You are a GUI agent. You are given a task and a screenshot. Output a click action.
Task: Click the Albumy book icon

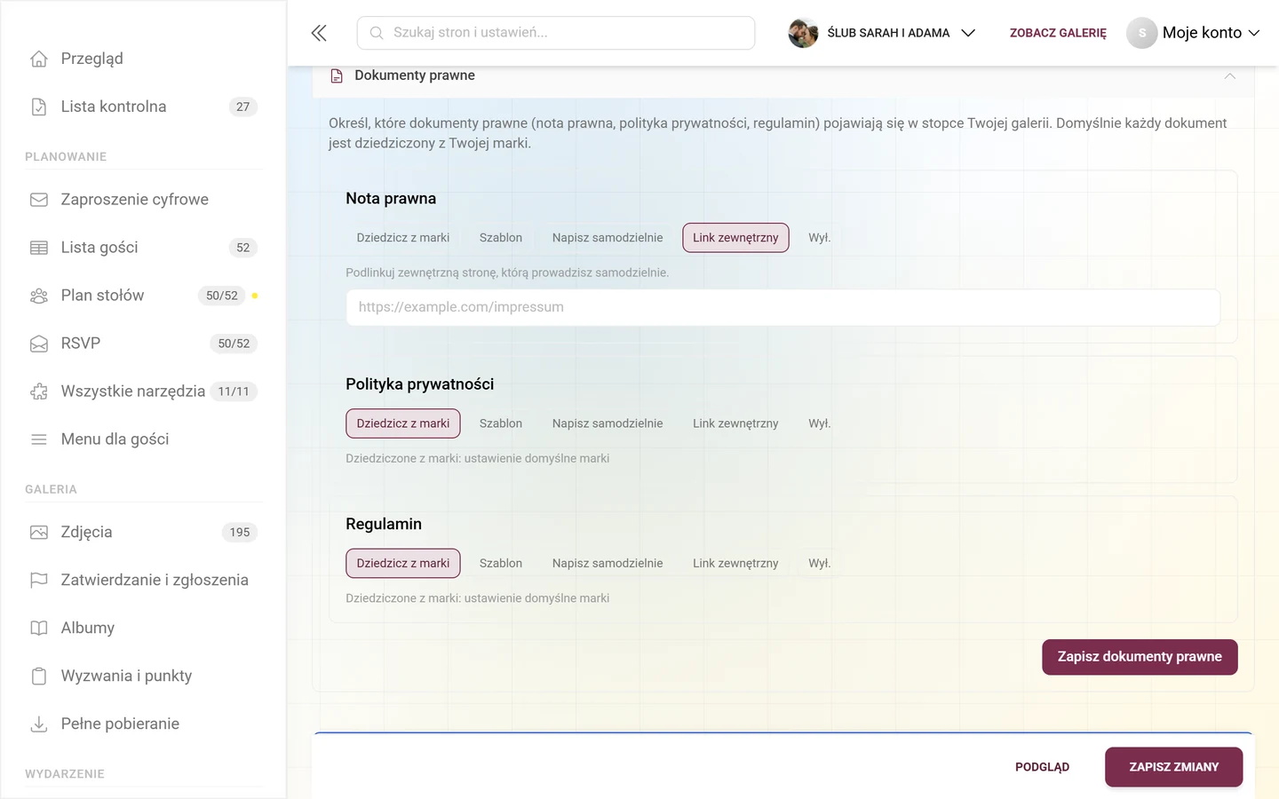click(39, 629)
